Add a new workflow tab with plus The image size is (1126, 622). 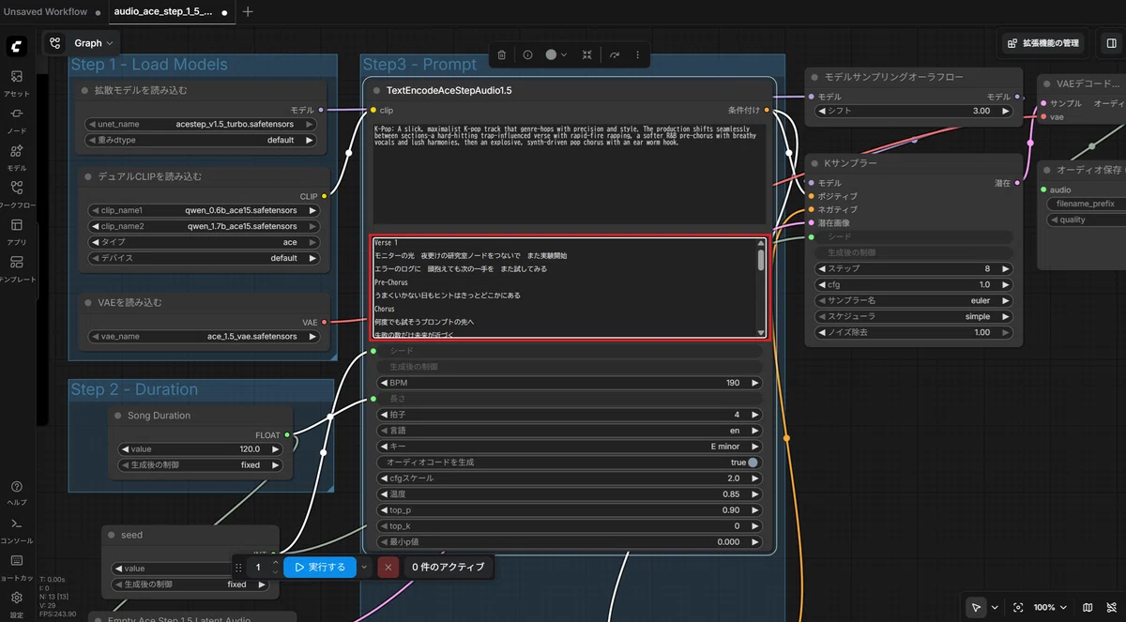click(x=248, y=12)
